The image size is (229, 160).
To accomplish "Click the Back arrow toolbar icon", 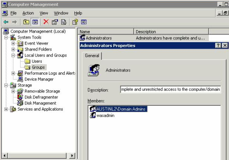I will tap(6, 22).
